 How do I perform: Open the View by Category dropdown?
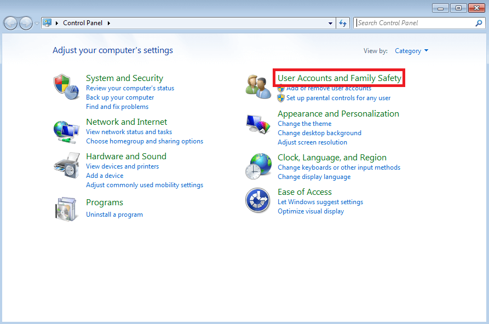[x=411, y=51]
